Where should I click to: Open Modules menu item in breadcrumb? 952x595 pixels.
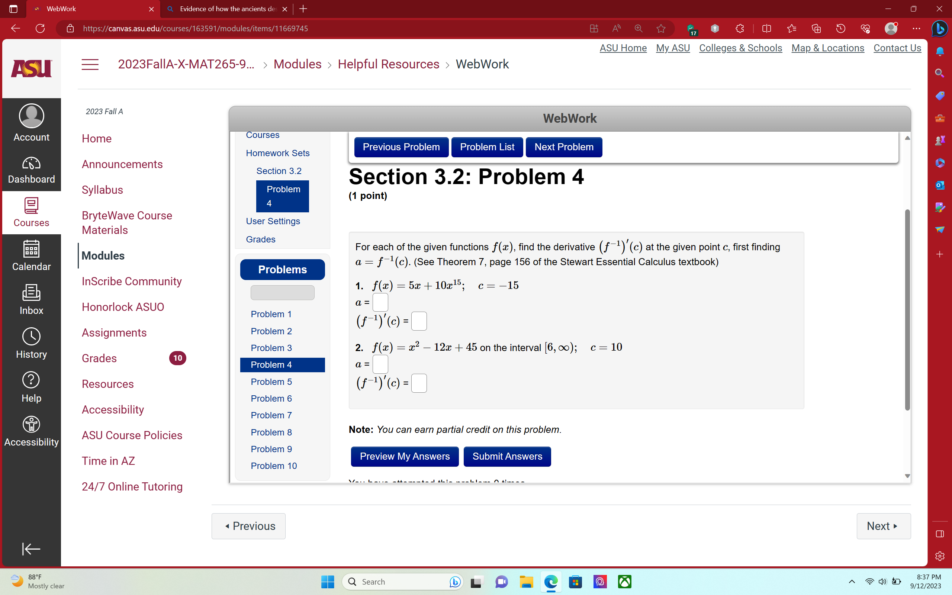(x=297, y=64)
